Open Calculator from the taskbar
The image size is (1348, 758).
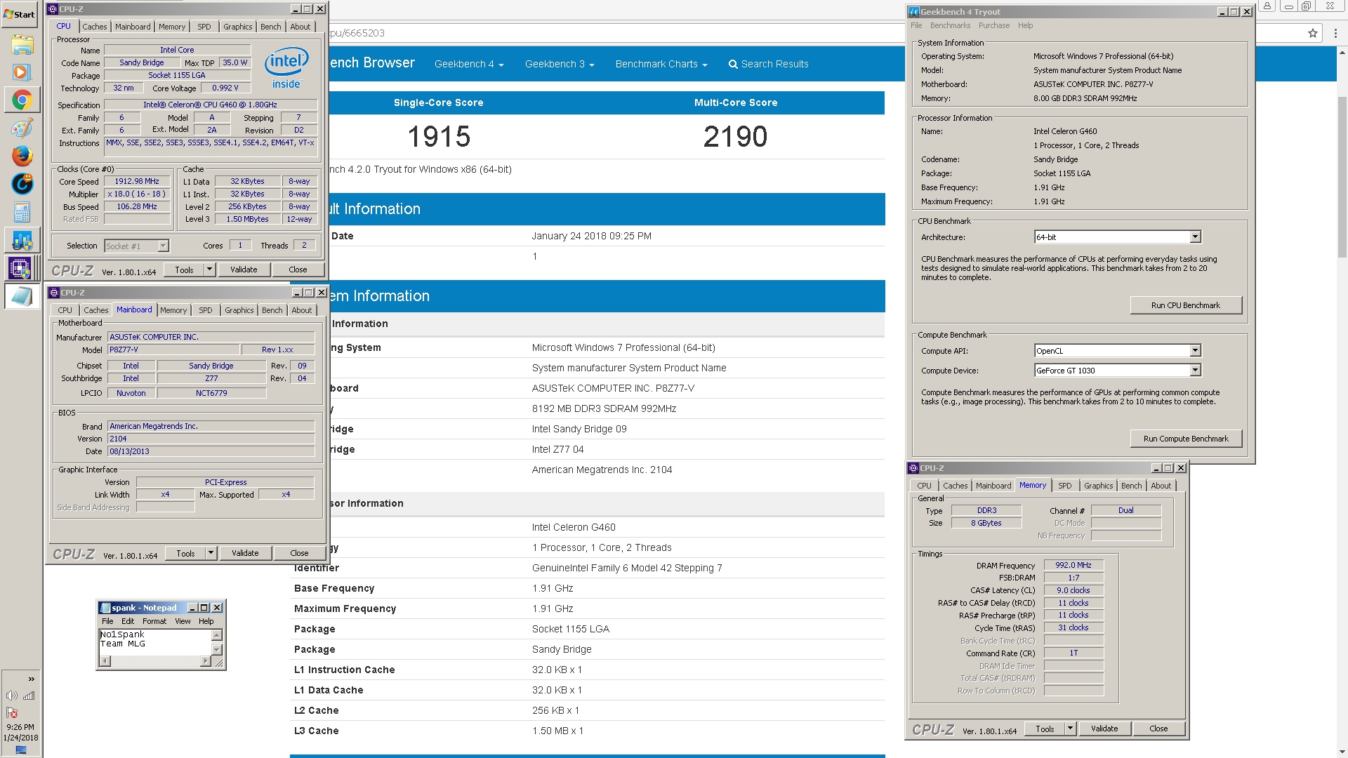(22, 212)
